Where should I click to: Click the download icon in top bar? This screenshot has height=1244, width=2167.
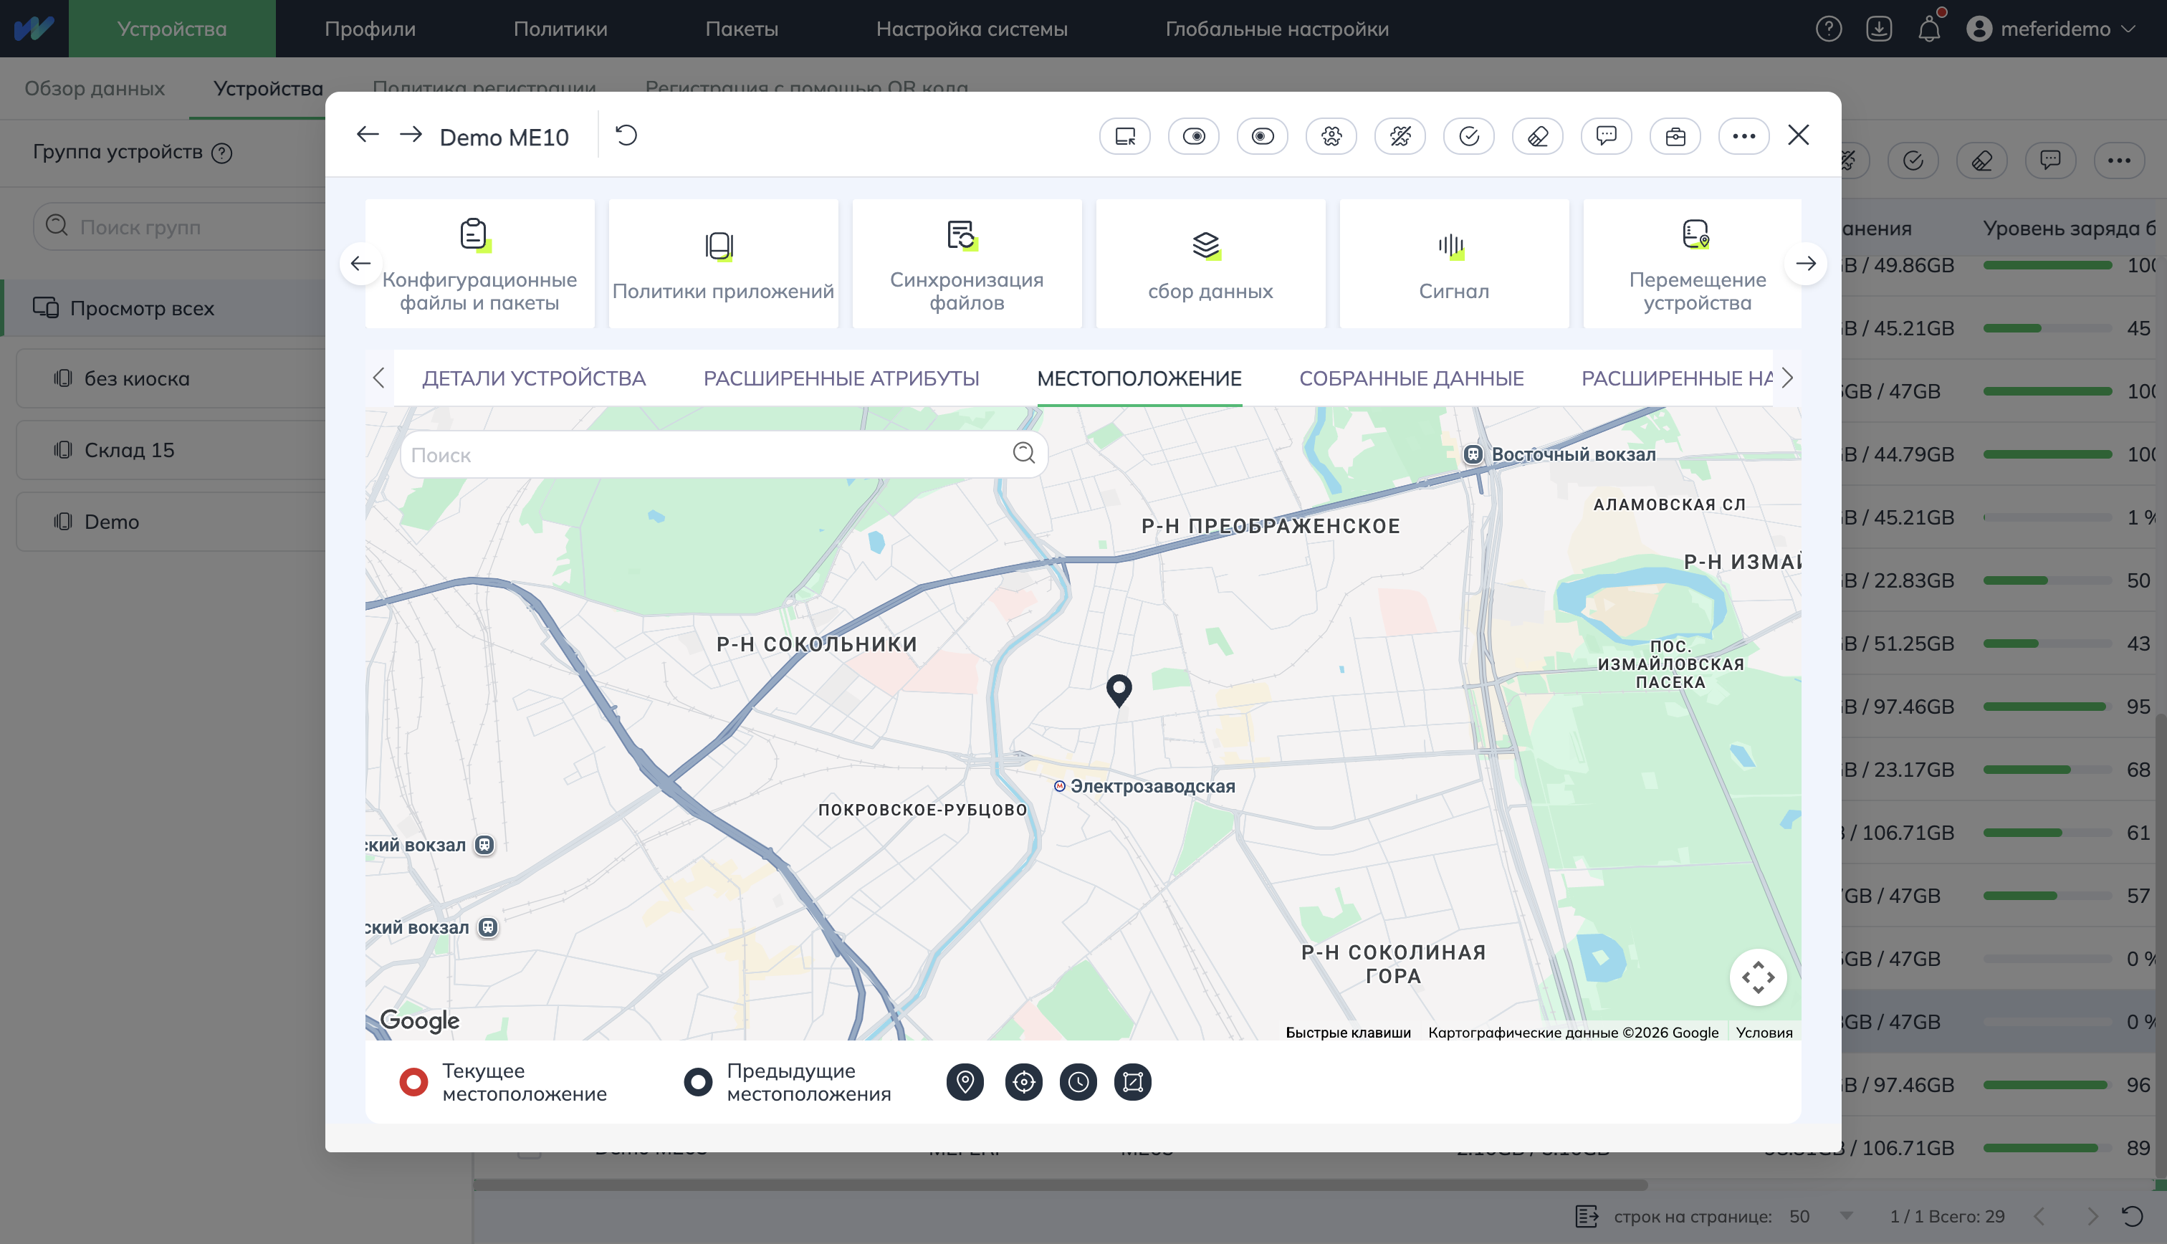click(1878, 29)
